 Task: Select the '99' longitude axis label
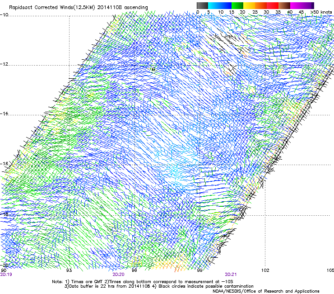[199, 270]
